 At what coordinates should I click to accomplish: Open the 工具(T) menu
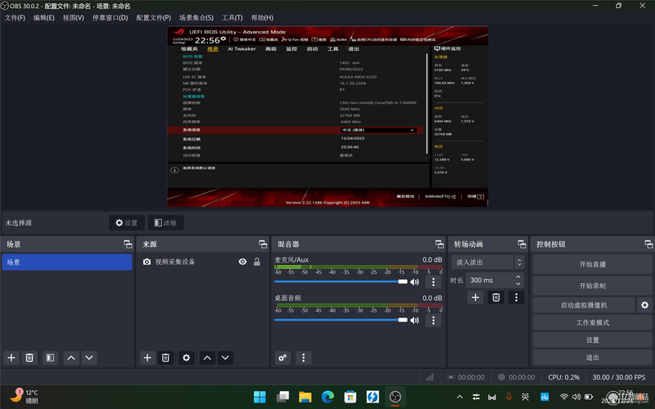click(233, 17)
